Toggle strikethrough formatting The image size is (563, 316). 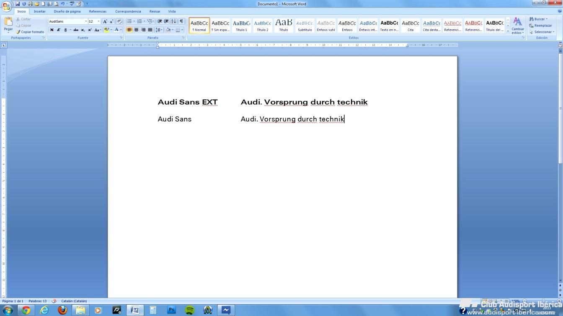(76, 30)
